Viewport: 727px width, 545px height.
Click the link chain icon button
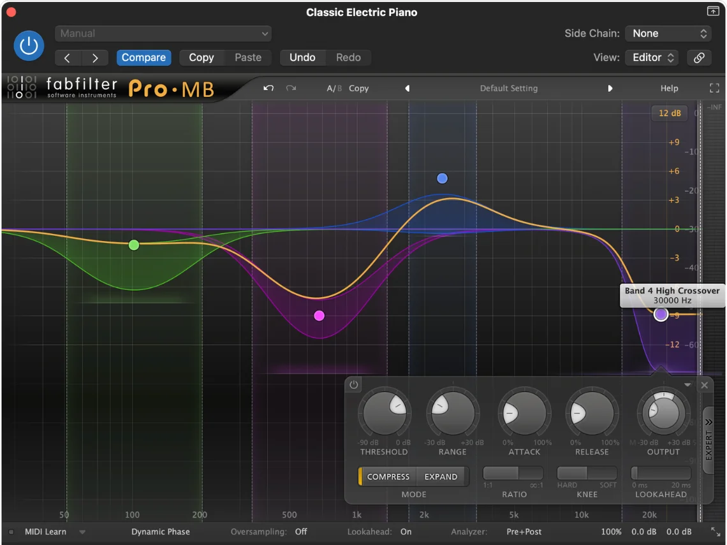[x=699, y=57]
